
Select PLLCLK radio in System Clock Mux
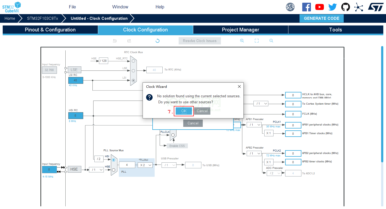[173, 135]
